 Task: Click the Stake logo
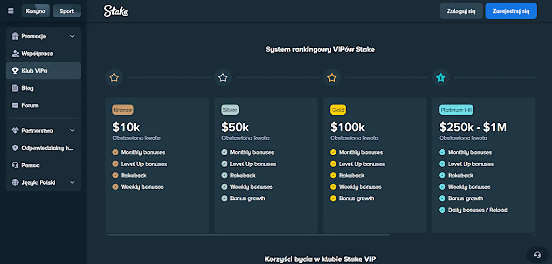coord(116,11)
